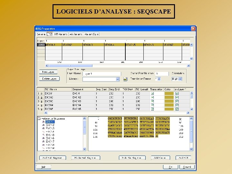Screen dimensions: 232x174
Task: Click the Delete Layer button
Action: [49, 79]
